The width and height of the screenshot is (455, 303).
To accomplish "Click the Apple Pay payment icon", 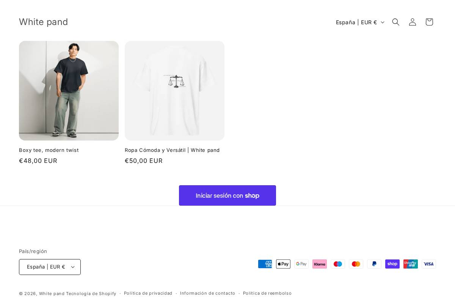I will [283, 264].
